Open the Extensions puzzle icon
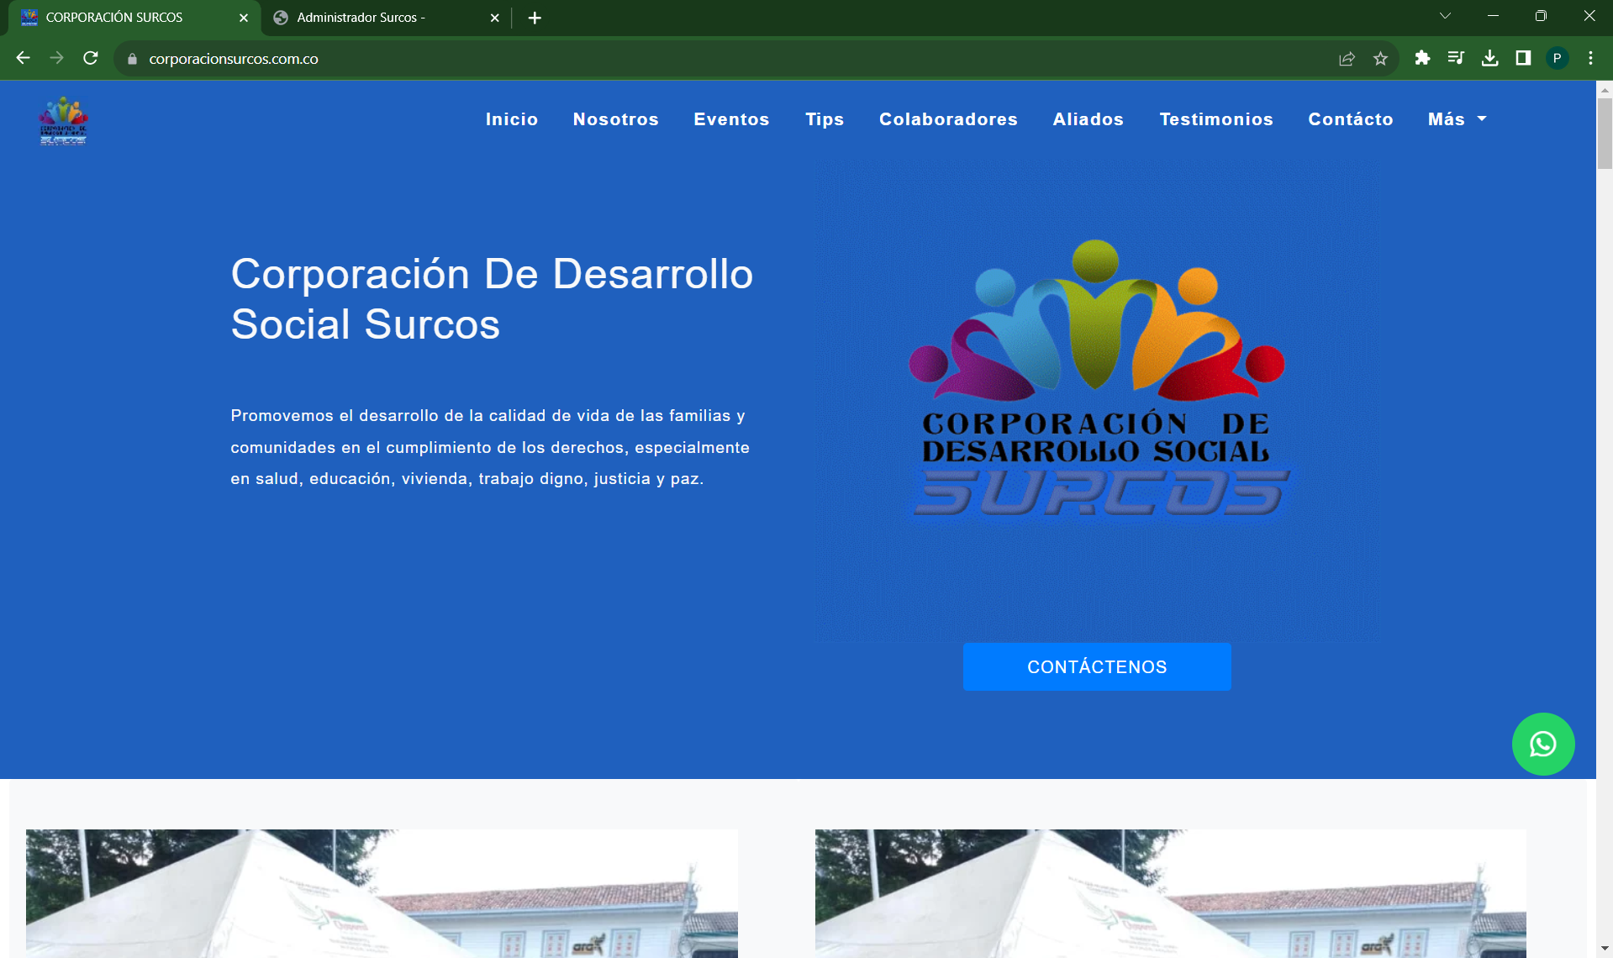The height and width of the screenshot is (958, 1613). (x=1422, y=58)
